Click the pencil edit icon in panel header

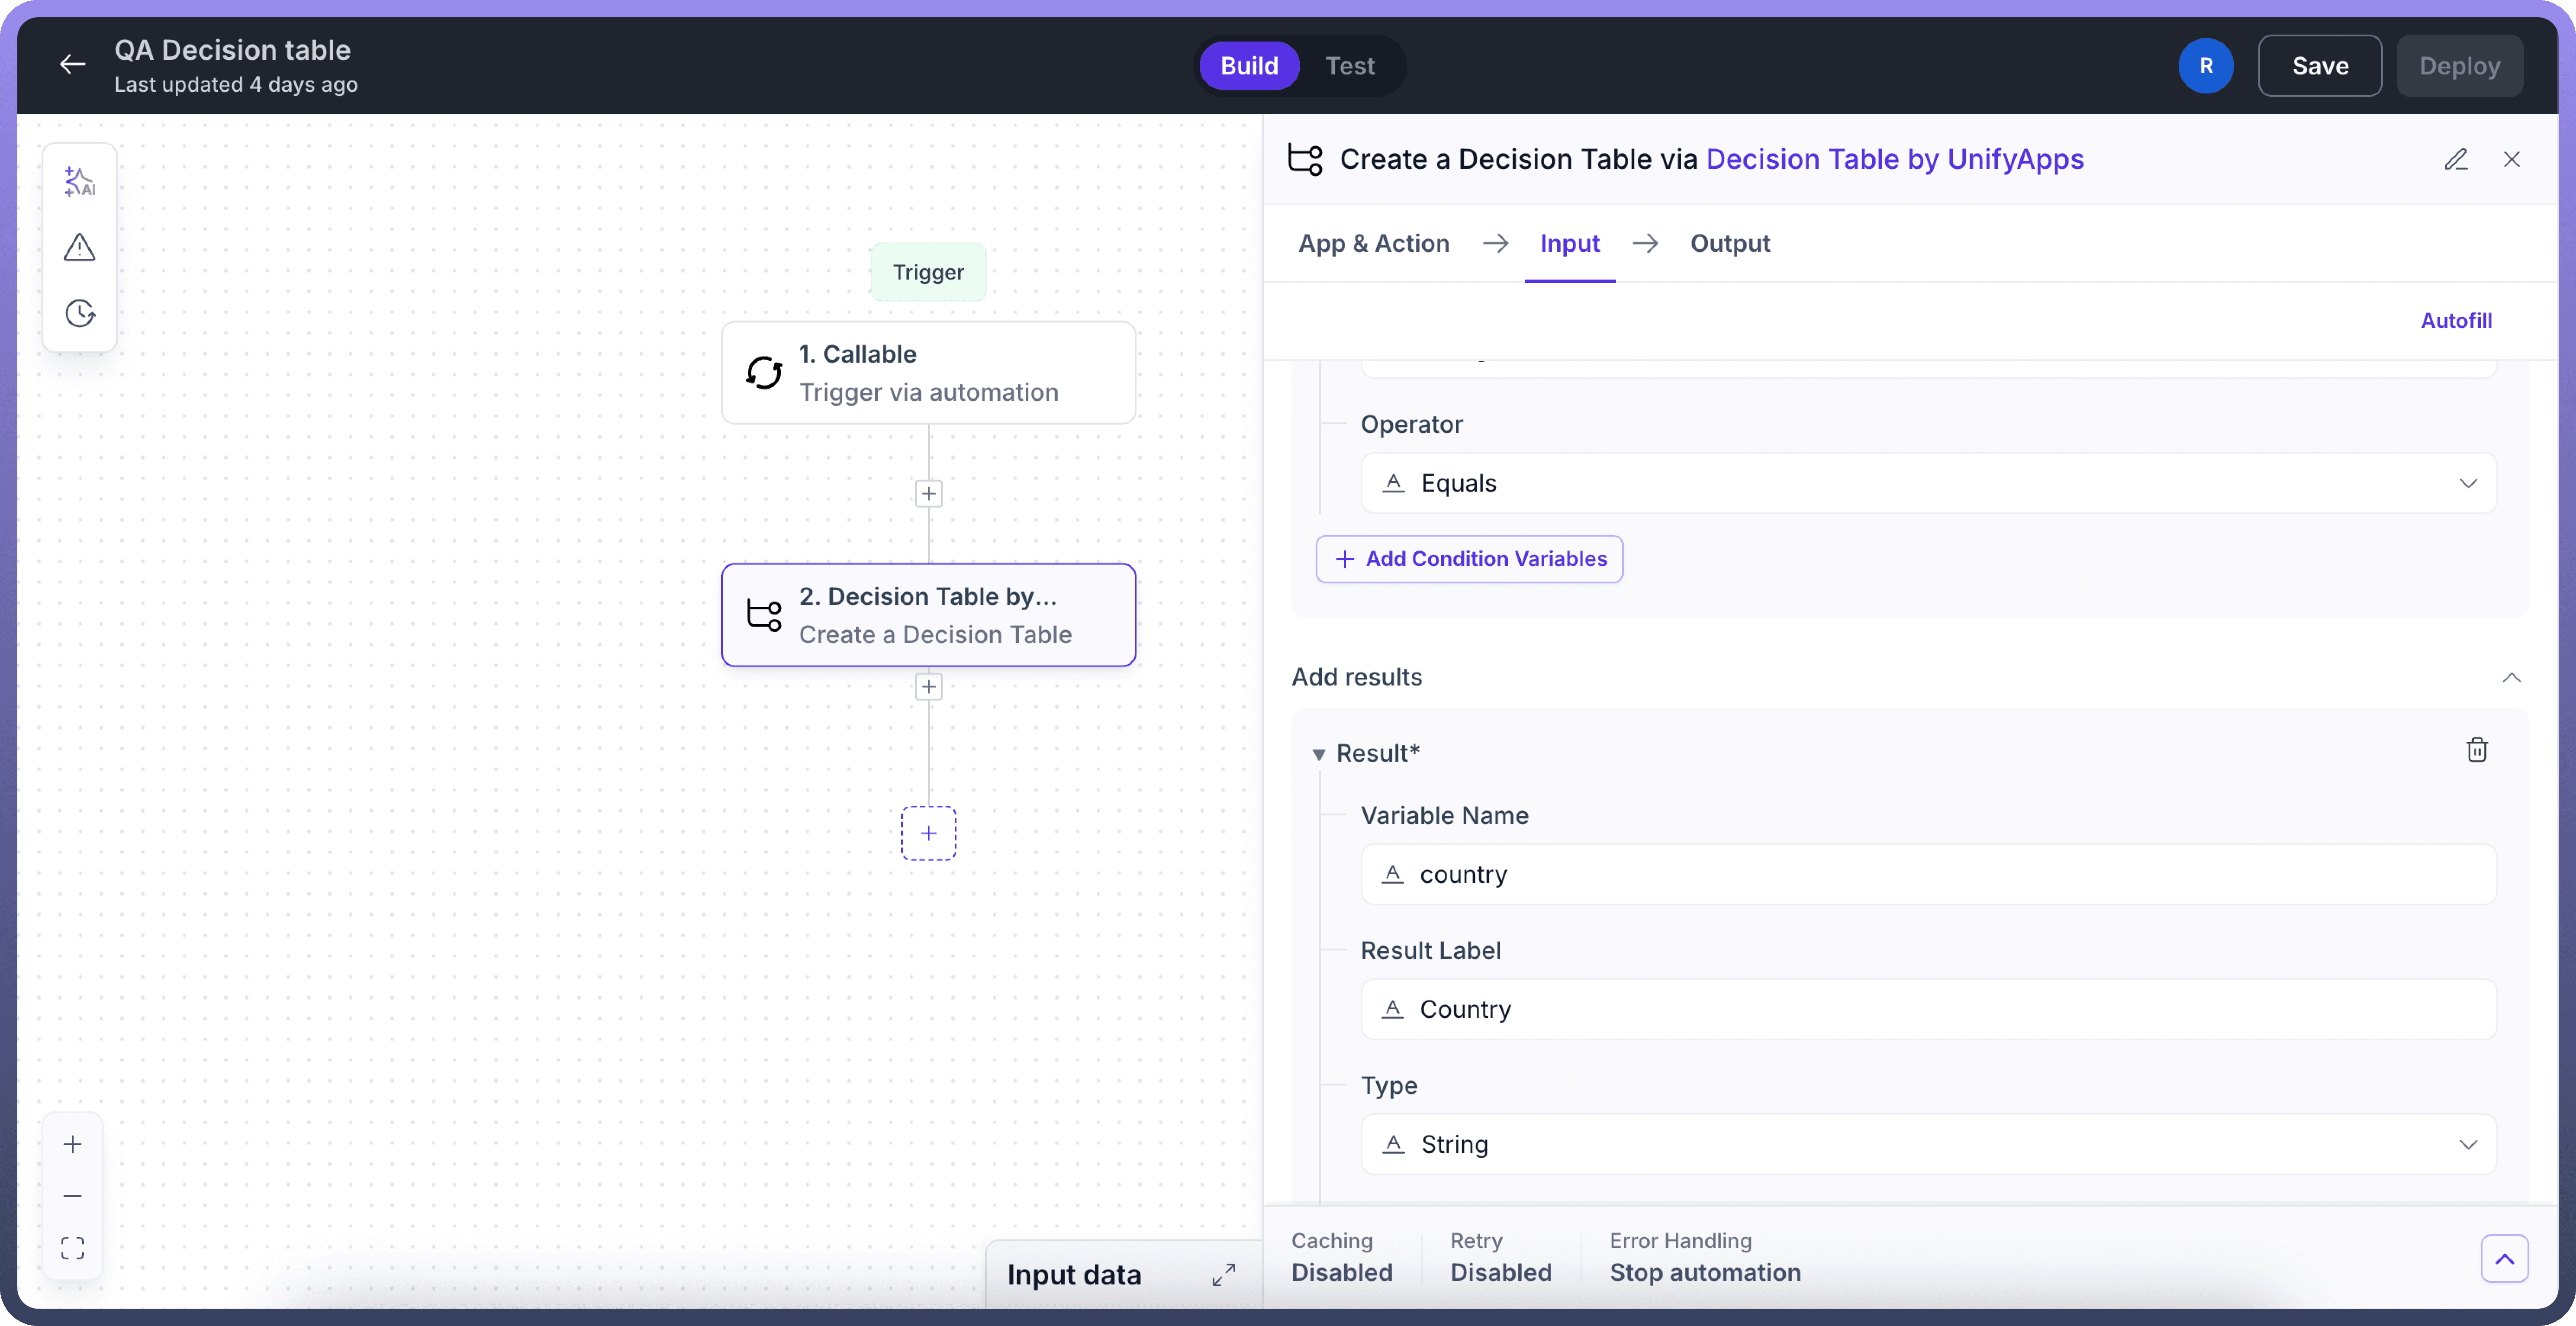2456,159
